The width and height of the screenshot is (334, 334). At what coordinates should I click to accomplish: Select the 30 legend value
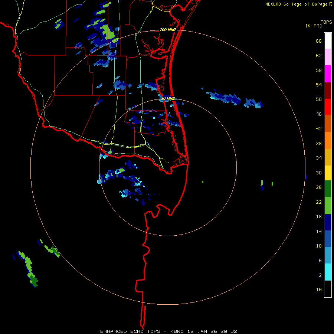pyautogui.click(x=319, y=173)
